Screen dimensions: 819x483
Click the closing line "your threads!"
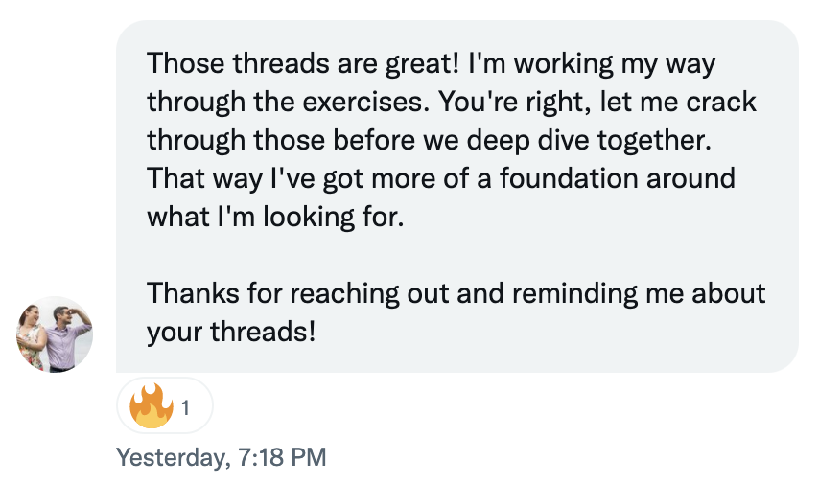pos(231,333)
